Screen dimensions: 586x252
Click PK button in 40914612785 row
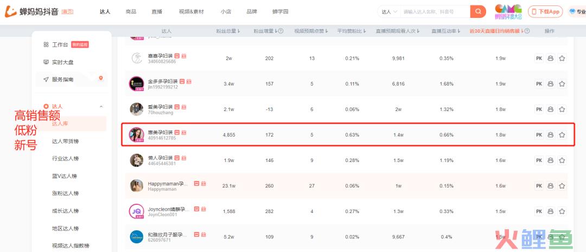(x=539, y=135)
